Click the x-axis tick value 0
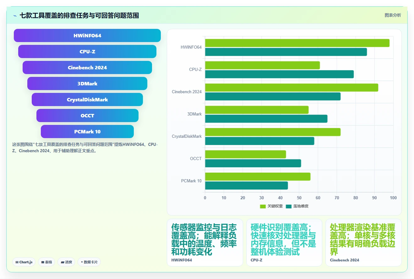 pos(205,198)
